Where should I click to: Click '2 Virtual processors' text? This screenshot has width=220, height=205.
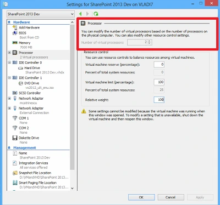pos(34,57)
